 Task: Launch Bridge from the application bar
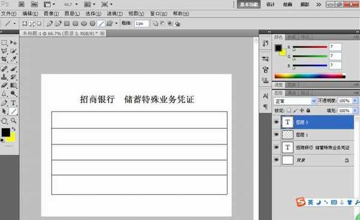22,4
